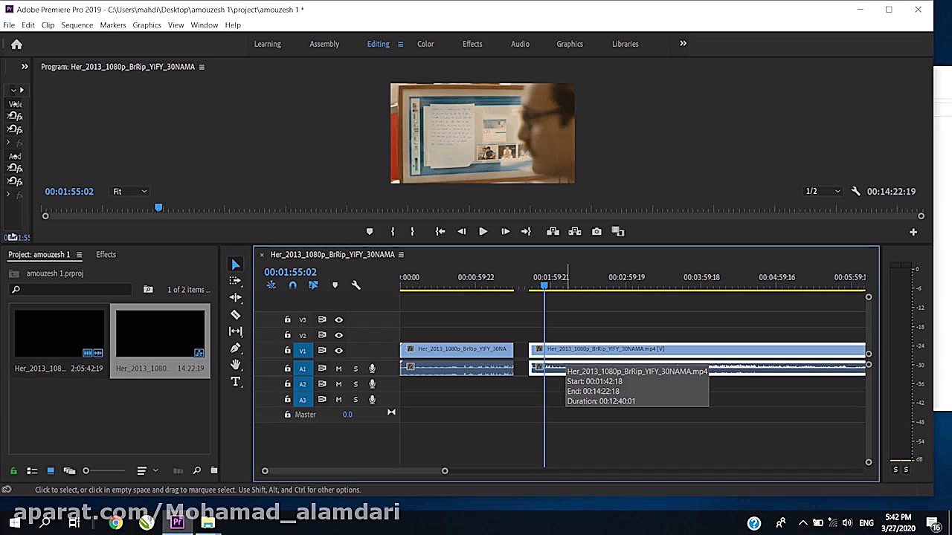Hide the V1 track output eye
The height and width of the screenshot is (535, 952).
coord(338,351)
